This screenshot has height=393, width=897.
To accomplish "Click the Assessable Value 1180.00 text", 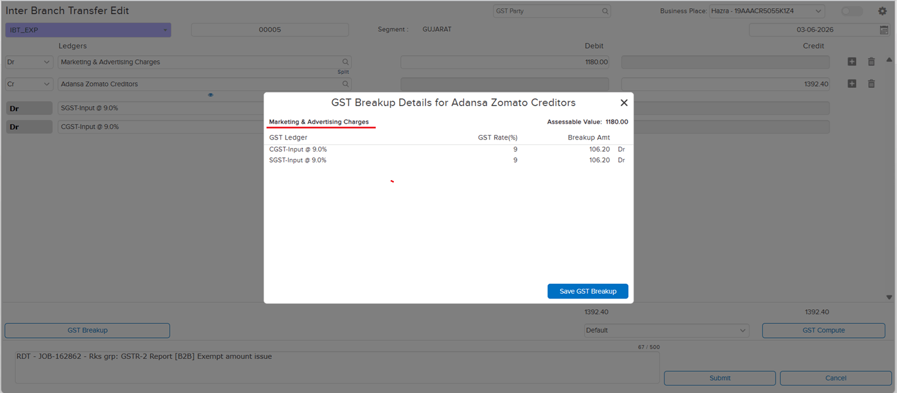I will tap(588, 122).
